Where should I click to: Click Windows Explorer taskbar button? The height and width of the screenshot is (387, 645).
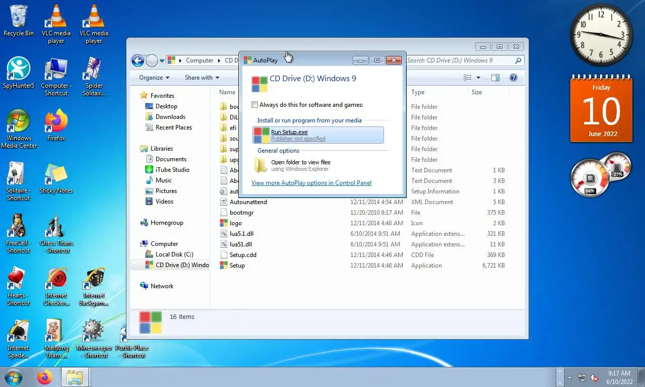click(x=75, y=377)
